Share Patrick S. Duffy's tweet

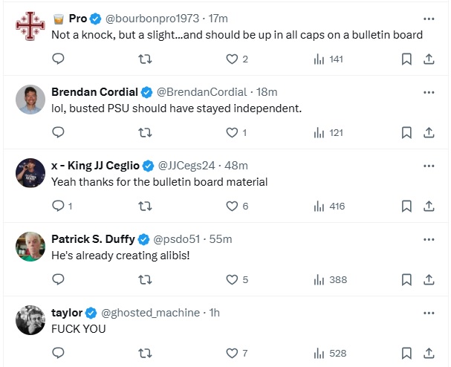click(x=429, y=279)
